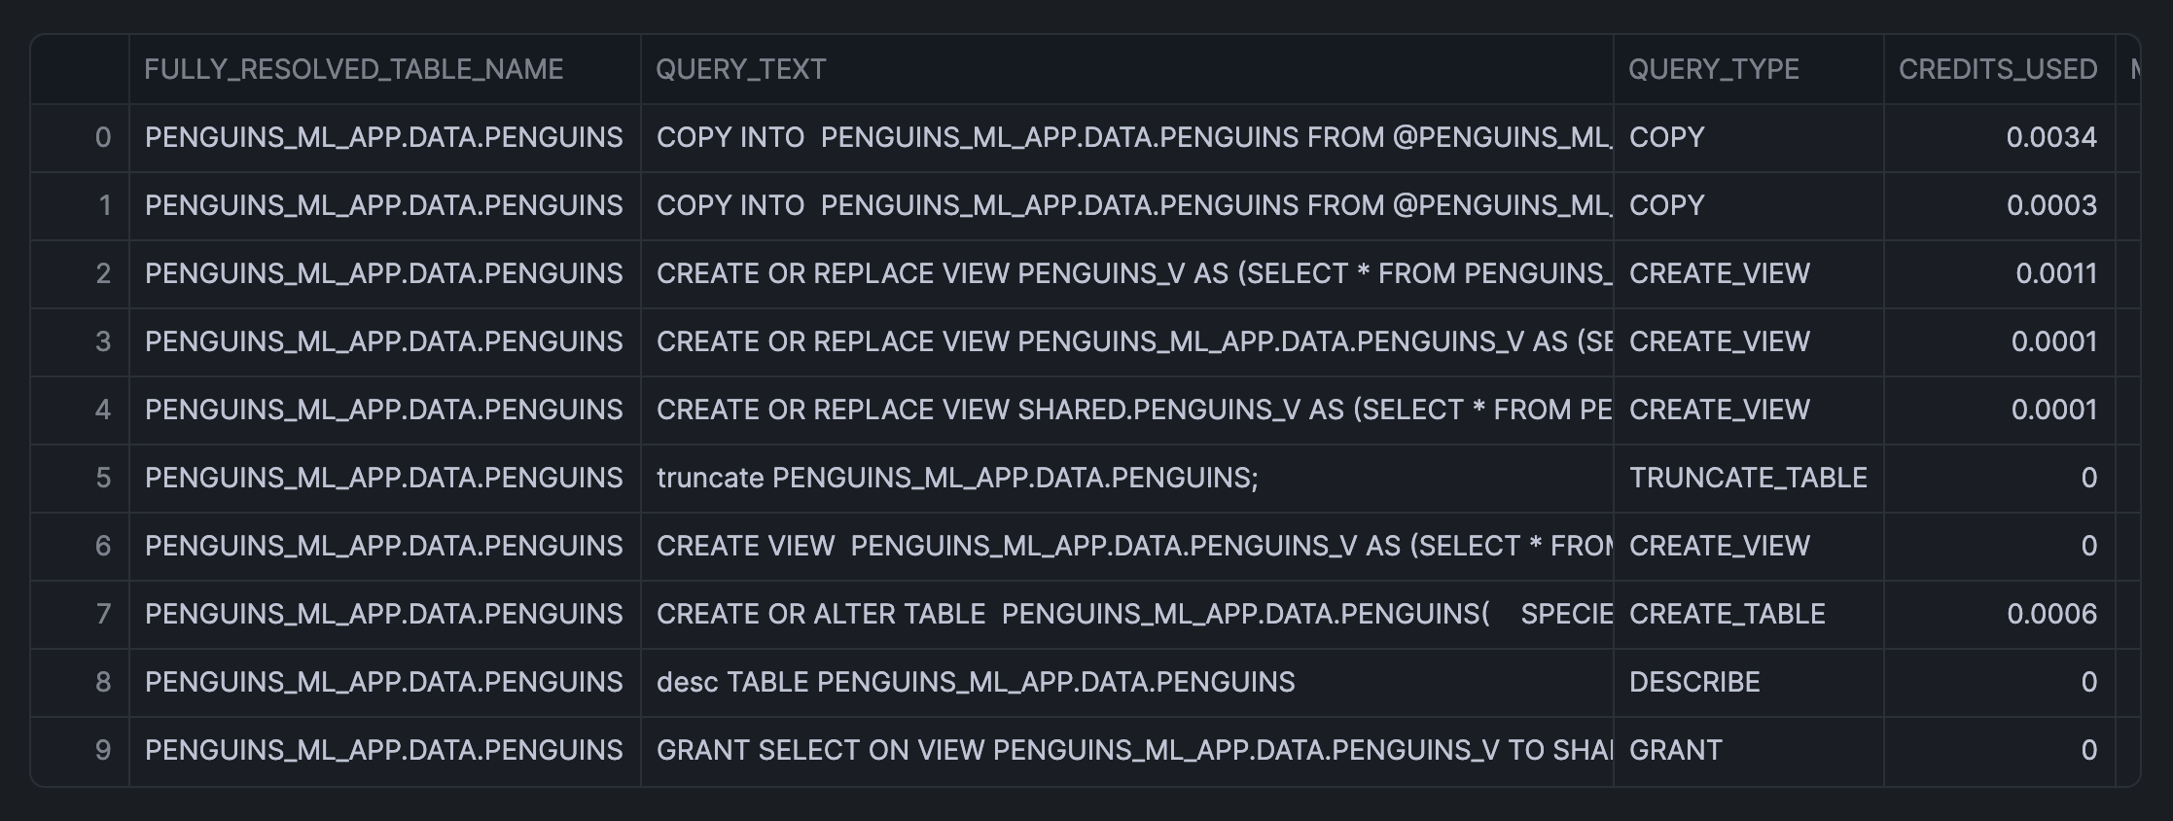The height and width of the screenshot is (821, 2173).
Task: Click the 0.0006 credits used cell
Action: point(2050,614)
